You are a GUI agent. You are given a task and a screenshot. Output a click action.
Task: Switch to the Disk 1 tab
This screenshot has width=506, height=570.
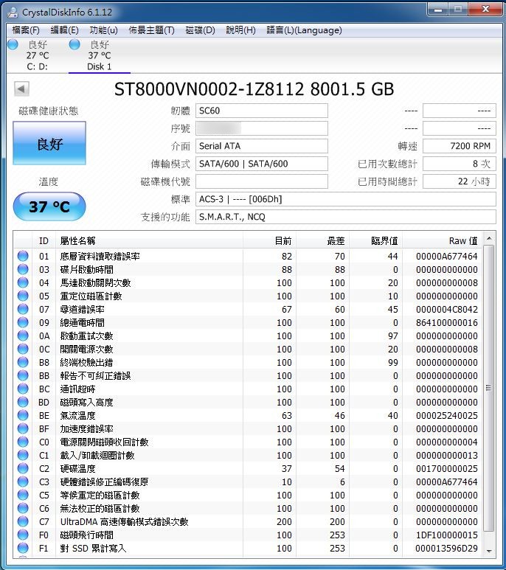[x=100, y=55]
